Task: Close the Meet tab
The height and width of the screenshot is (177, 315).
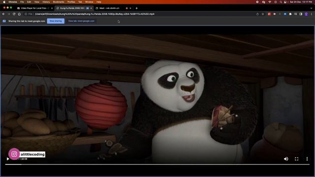Action: point(130,8)
